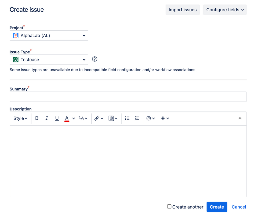Collapse the description editor toolbar
The height and width of the screenshot is (214, 257).
click(x=240, y=118)
